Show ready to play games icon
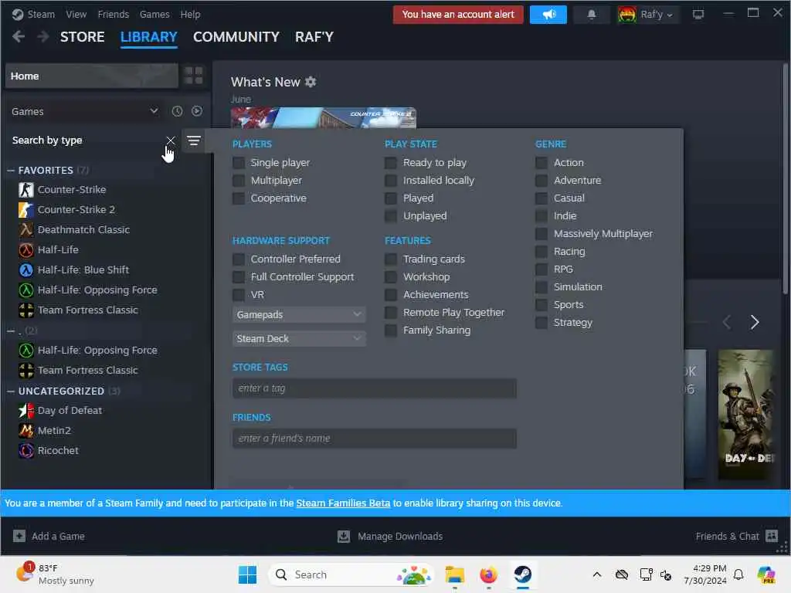This screenshot has width=791, height=593. (x=197, y=111)
